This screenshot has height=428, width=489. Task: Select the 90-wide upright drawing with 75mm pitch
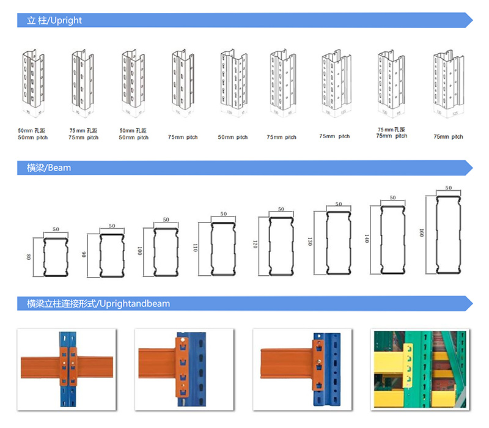83,83
